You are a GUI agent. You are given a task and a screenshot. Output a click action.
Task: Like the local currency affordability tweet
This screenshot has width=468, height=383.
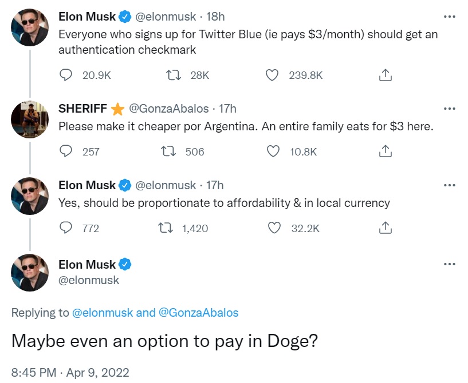(274, 228)
